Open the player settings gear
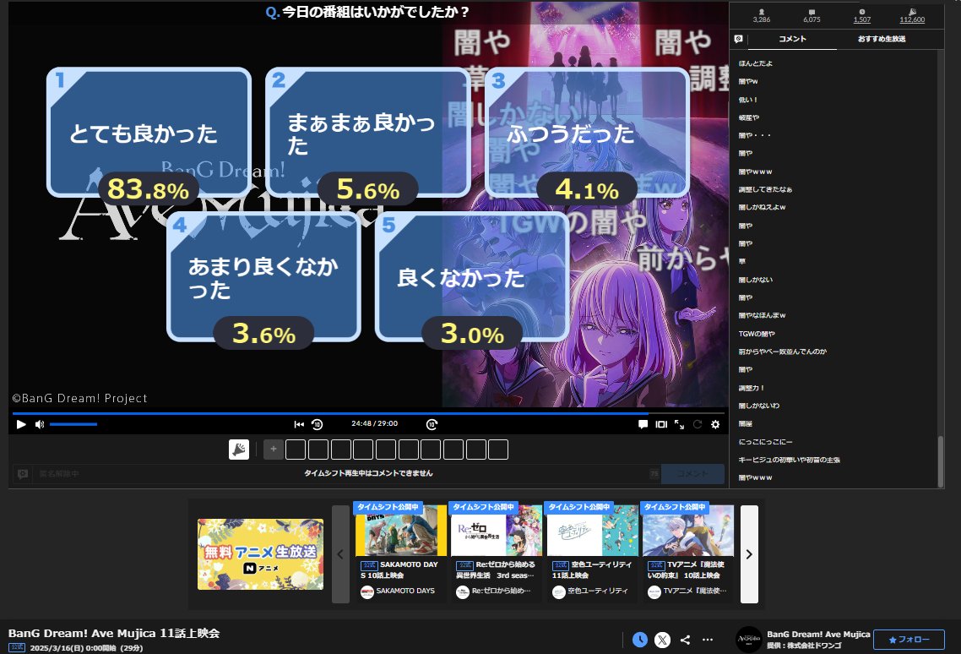The image size is (961, 654). (715, 424)
